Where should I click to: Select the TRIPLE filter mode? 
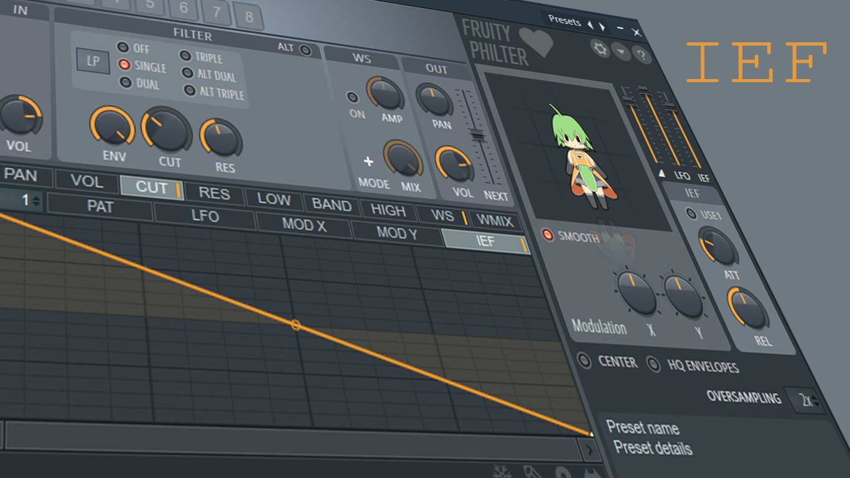185,55
